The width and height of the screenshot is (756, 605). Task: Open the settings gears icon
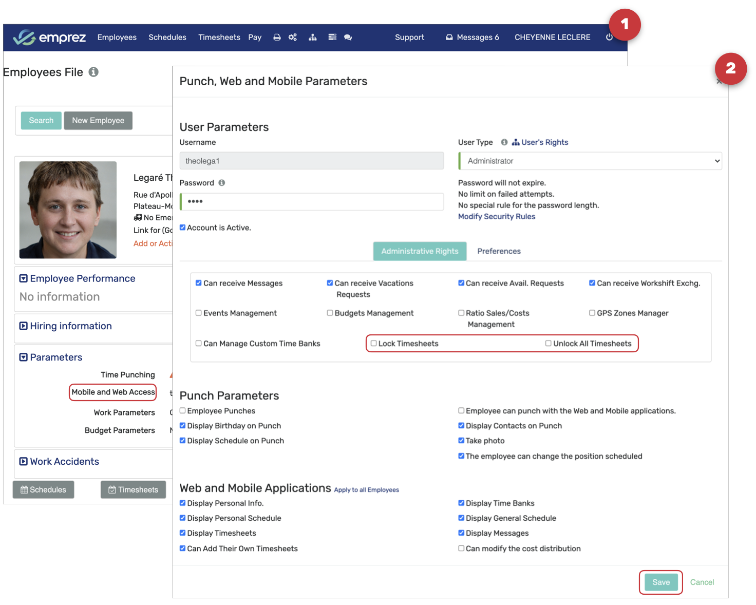293,37
